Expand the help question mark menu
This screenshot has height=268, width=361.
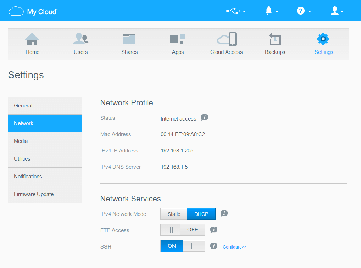point(304,11)
